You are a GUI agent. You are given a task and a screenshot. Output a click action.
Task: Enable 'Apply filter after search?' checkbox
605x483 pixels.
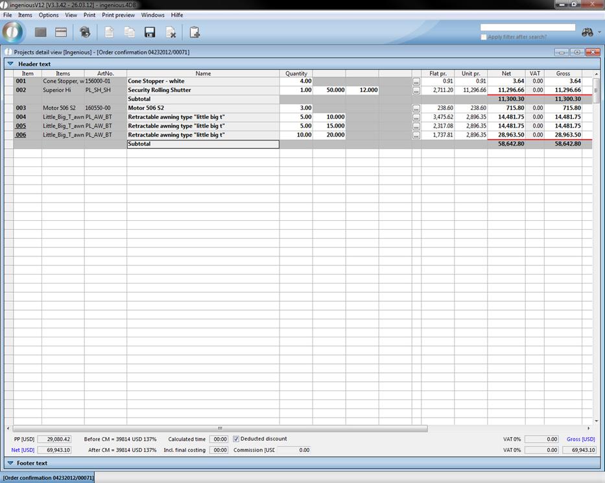coord(484,37)
